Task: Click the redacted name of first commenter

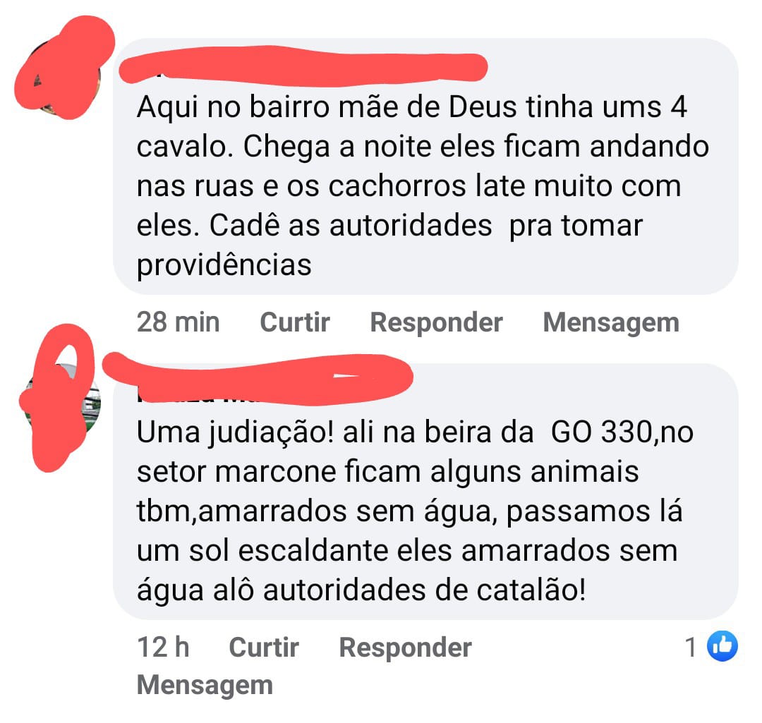Action: coord(303,66)
